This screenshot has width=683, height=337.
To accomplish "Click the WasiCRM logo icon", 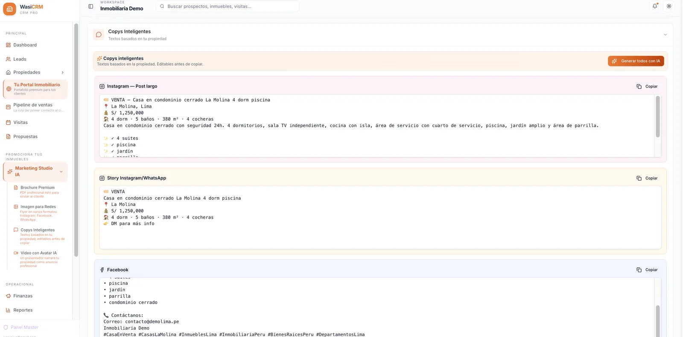I will [9, 9].
